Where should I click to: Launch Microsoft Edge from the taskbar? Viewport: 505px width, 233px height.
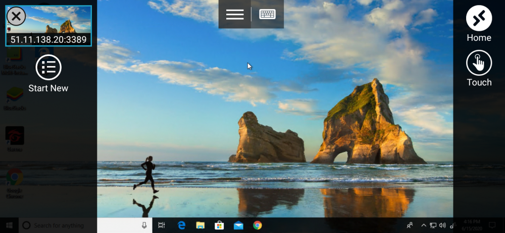click(181, 225)
